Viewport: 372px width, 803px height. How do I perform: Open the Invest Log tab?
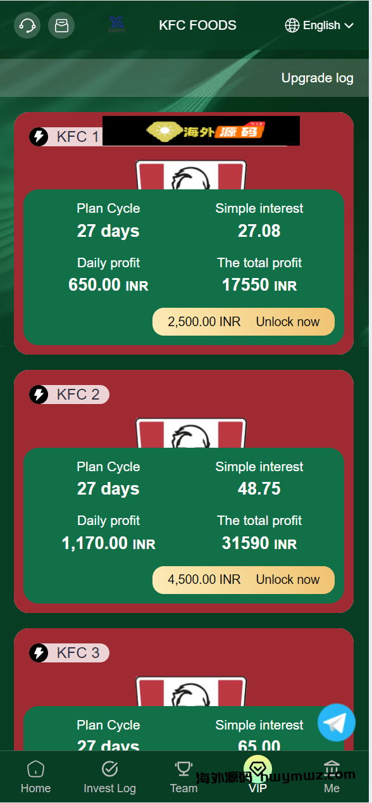pyautogui.click(x=109, y=778)
